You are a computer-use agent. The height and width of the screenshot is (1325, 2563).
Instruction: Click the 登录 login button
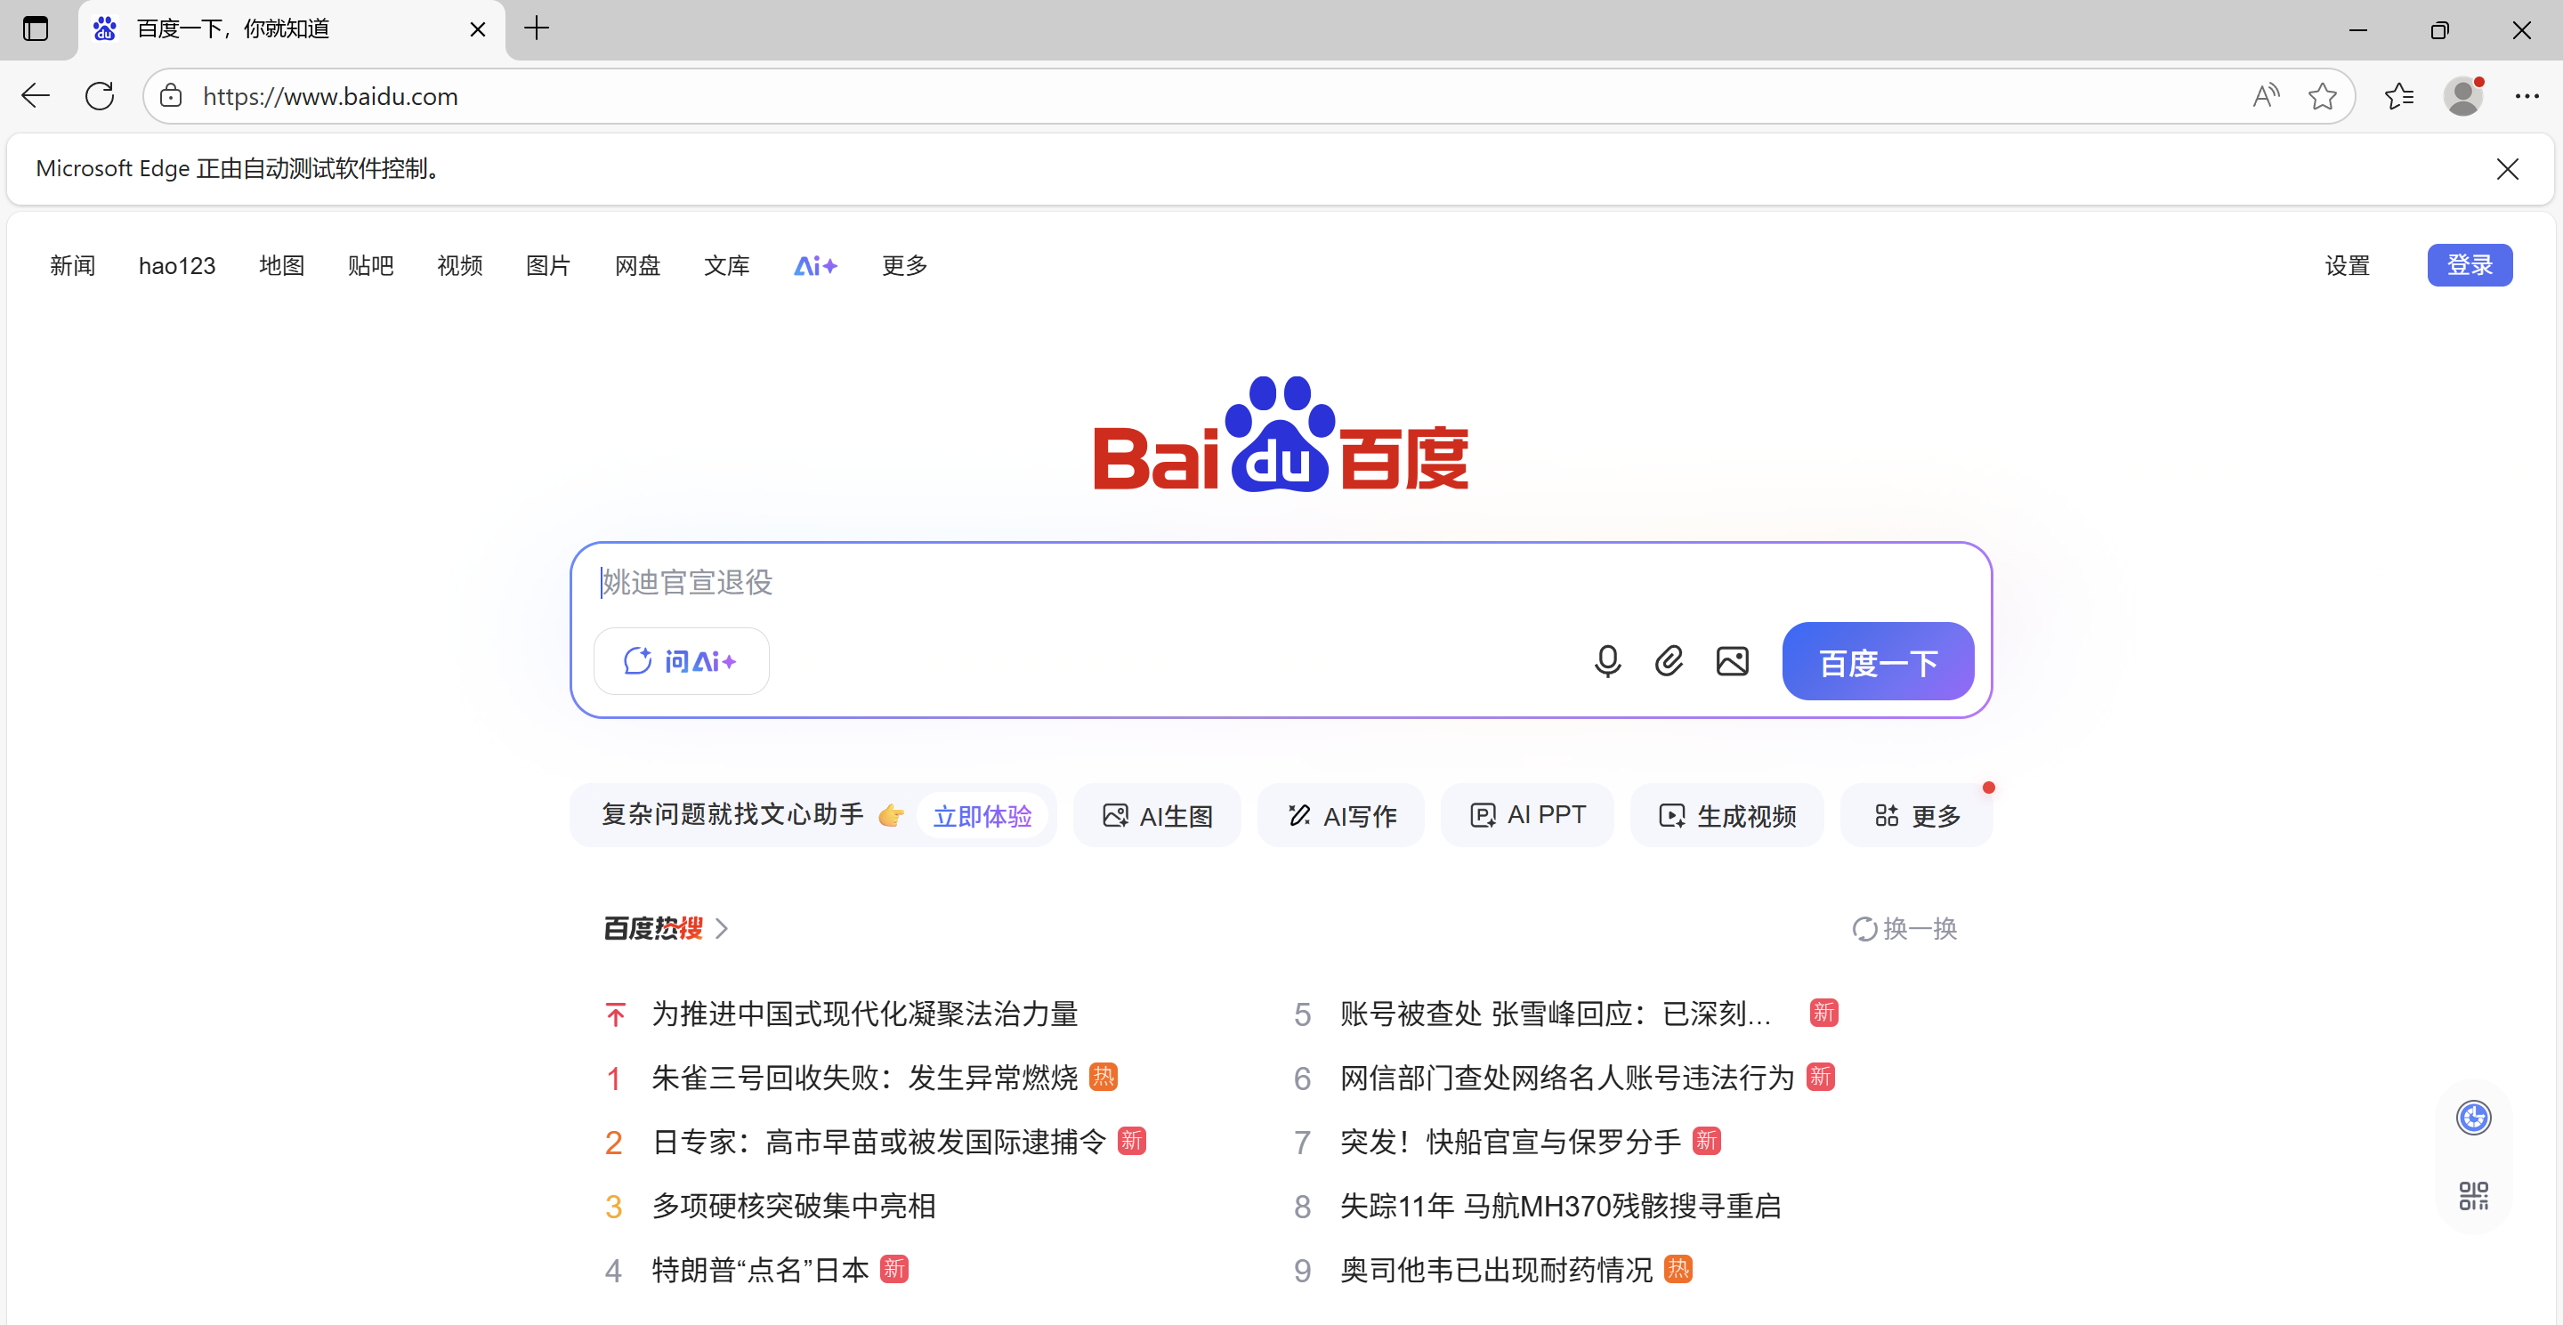tap(2470, 264)
